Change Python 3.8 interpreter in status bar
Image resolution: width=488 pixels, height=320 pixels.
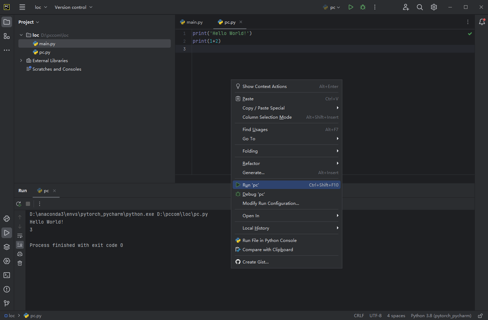tap(441, 316)
